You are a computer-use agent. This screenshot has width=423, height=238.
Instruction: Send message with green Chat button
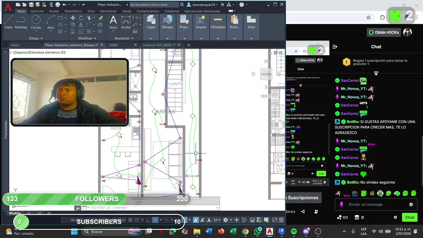click(x=409, y=218)
